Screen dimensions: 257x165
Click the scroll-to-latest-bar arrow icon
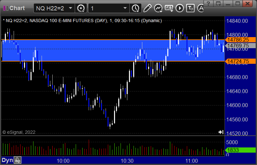coord(221,132)
